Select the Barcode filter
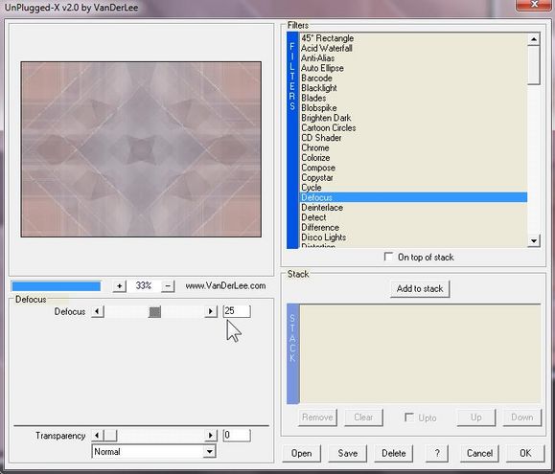 (x=413, y=78)
